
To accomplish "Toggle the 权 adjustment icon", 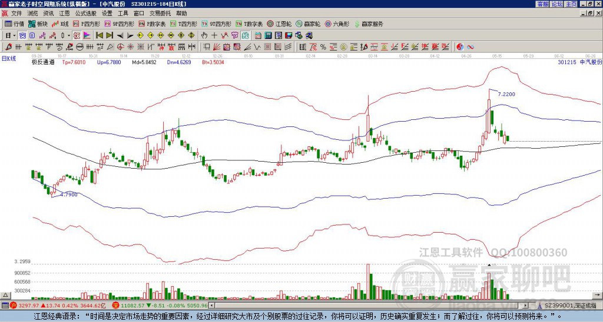I will pyautogui.click(x=77, y=36).
